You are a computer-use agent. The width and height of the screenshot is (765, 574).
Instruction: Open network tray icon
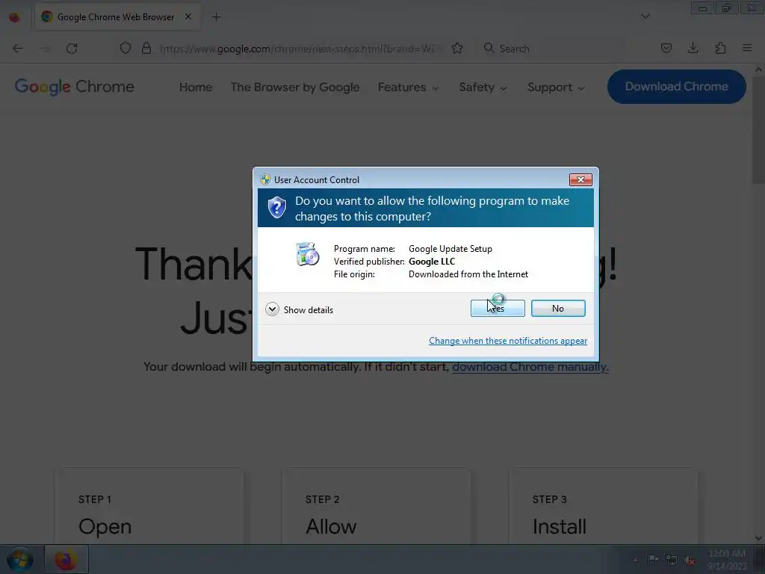click(x=672, y=560)
